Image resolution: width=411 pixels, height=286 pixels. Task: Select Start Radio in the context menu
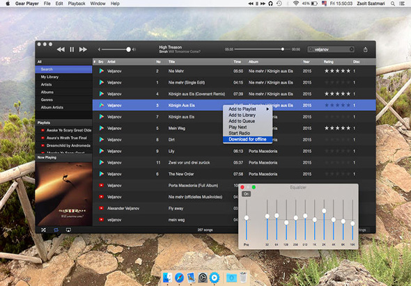pyautogui.click(x=247, y=133)
